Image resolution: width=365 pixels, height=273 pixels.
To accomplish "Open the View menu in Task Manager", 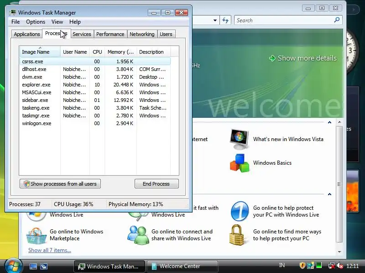I will tap(57, 22).
